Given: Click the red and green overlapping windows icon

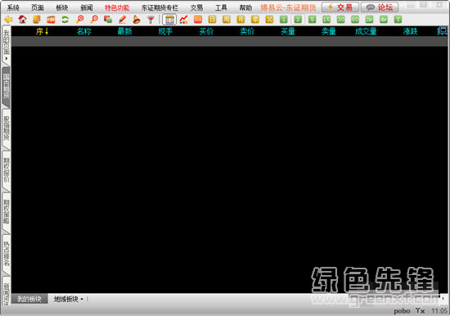Looking at the screenshot, I should pos(108,20).
